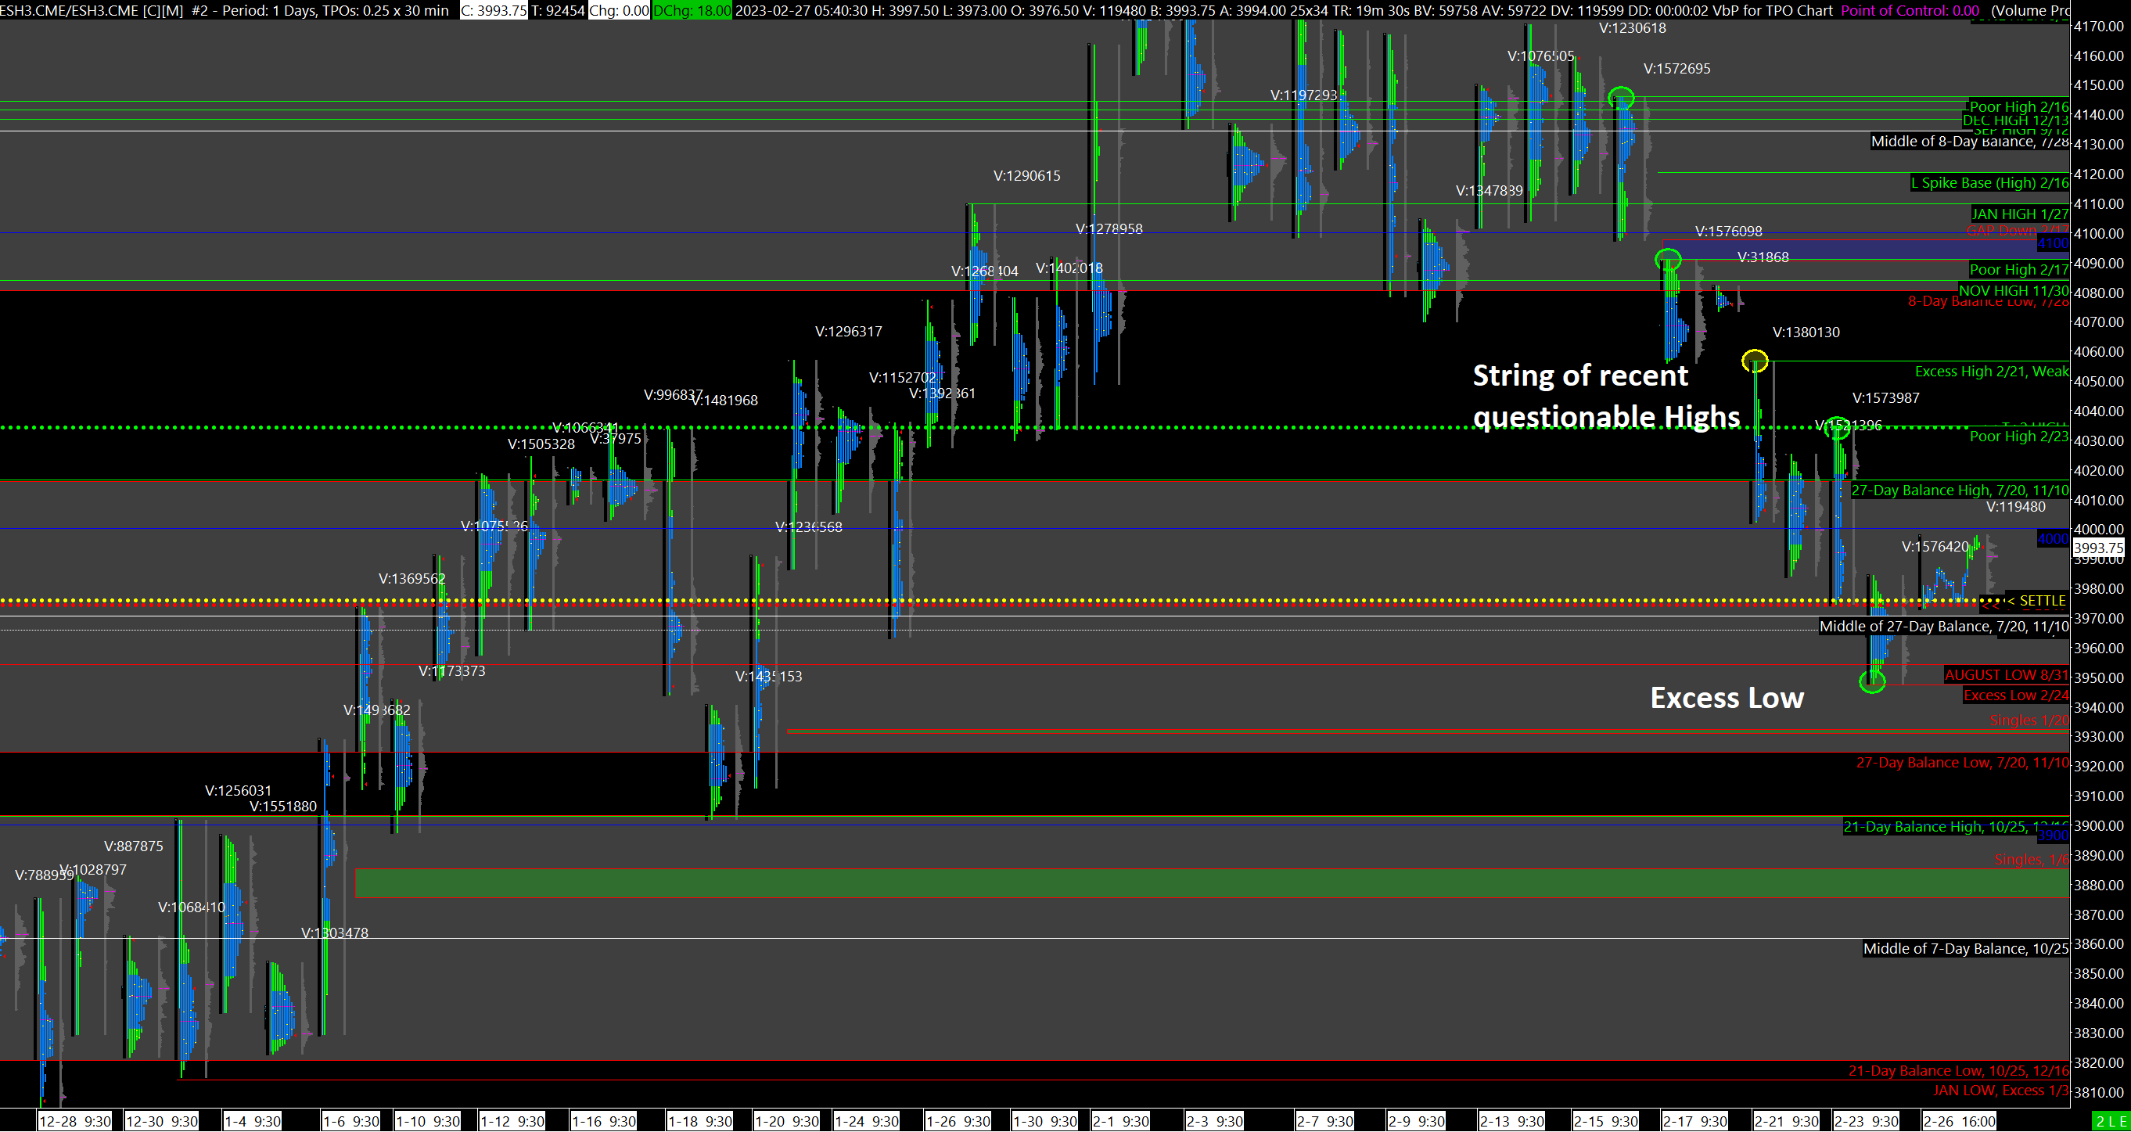
Task: Click the 'Excess Low' text annotation
Action: point(1727,698)
